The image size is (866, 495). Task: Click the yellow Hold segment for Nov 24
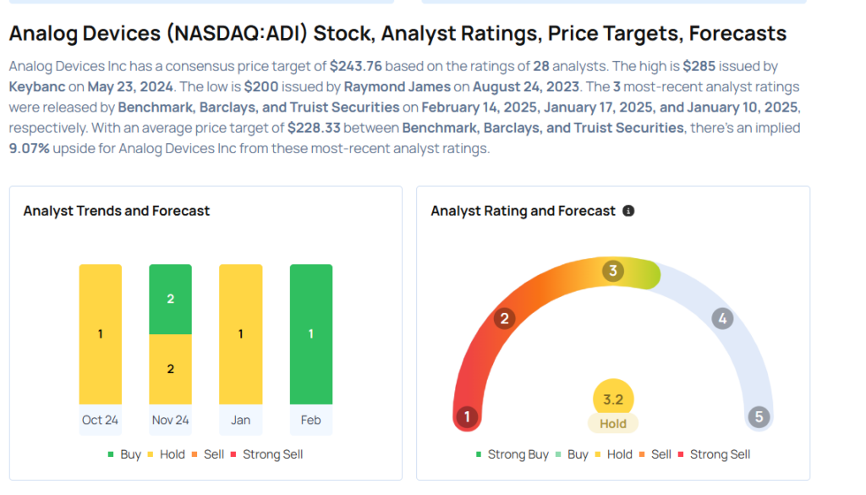(x=170, y=369)
